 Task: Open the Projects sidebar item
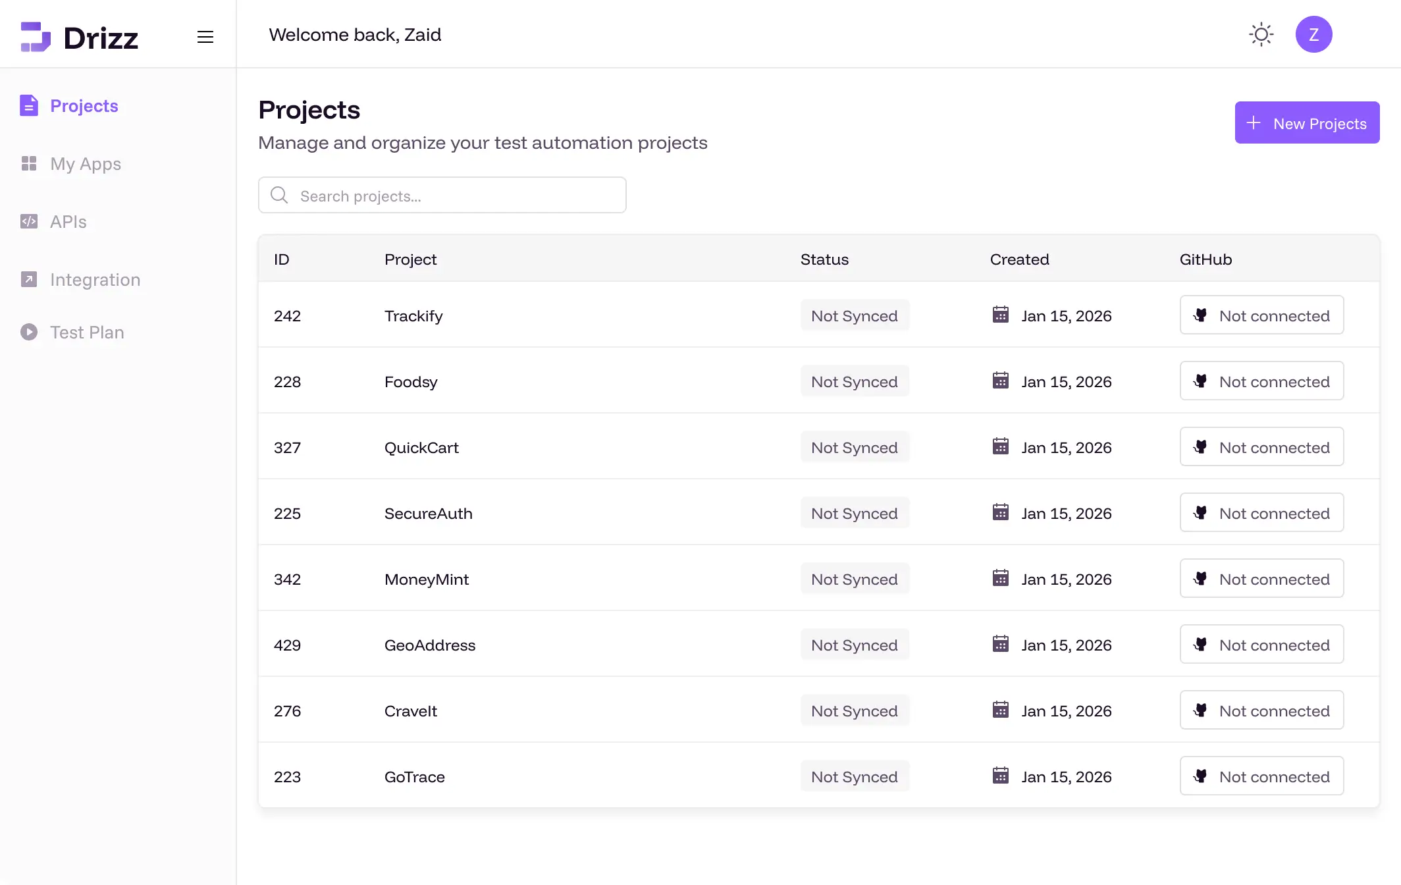point(84,106)
